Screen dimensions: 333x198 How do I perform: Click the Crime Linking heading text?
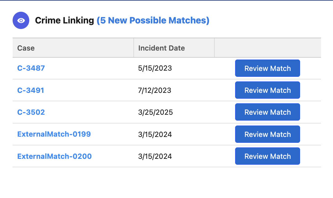(x=64, y=21)
